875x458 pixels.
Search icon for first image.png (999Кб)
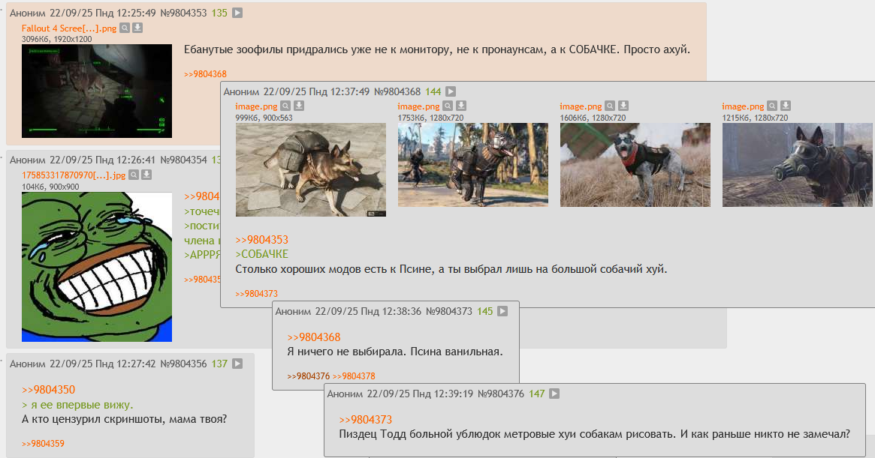tap(285, 106)
